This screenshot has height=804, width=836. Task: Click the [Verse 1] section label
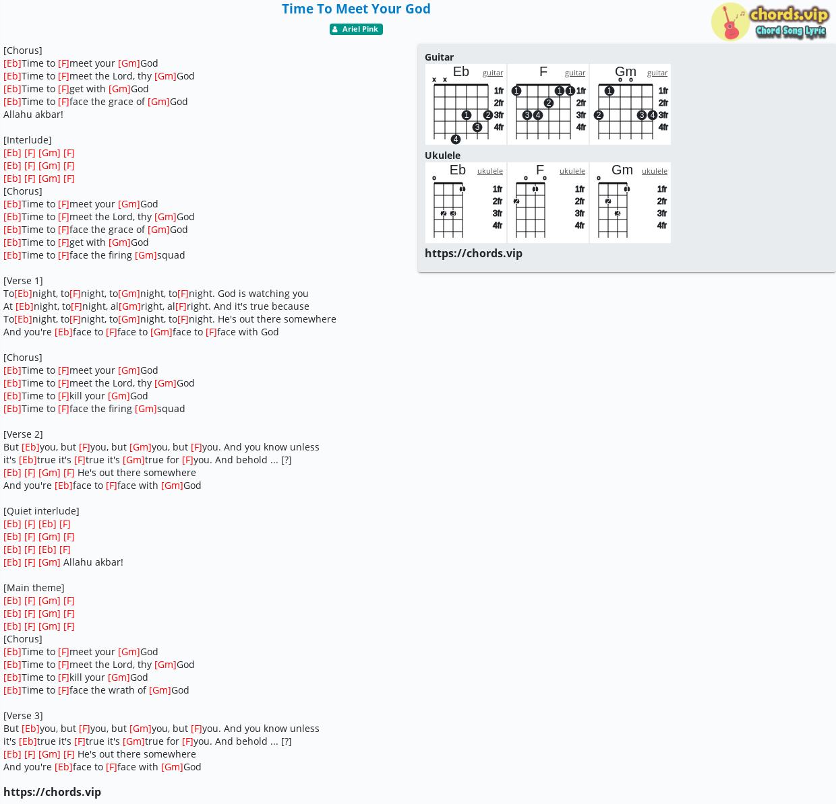(23, 281)
